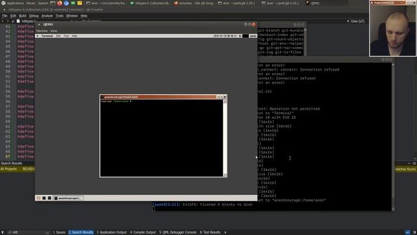Viewport: 417px width, 235px height.
Task: Open the Ubuntu logo main menu icon
Action: [x=3, y=3]
